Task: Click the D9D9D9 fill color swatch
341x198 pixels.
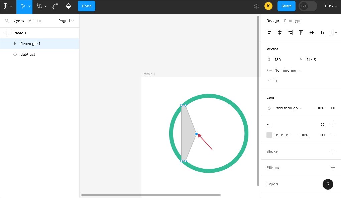Action: coord(269,135)
